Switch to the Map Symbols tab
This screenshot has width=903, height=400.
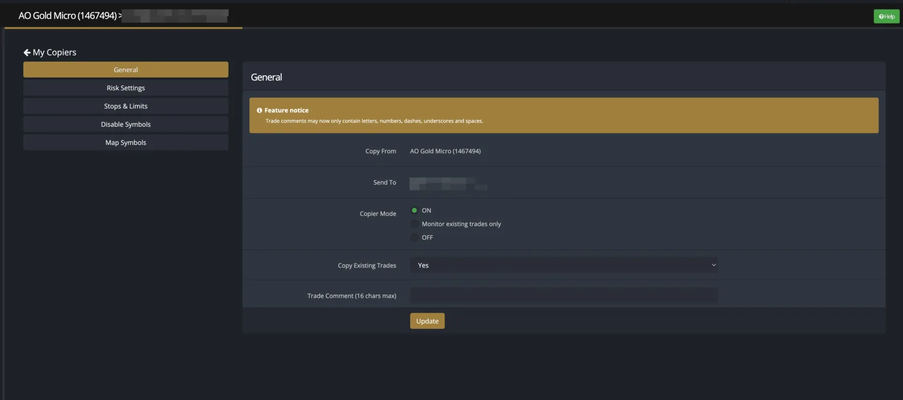126,143
